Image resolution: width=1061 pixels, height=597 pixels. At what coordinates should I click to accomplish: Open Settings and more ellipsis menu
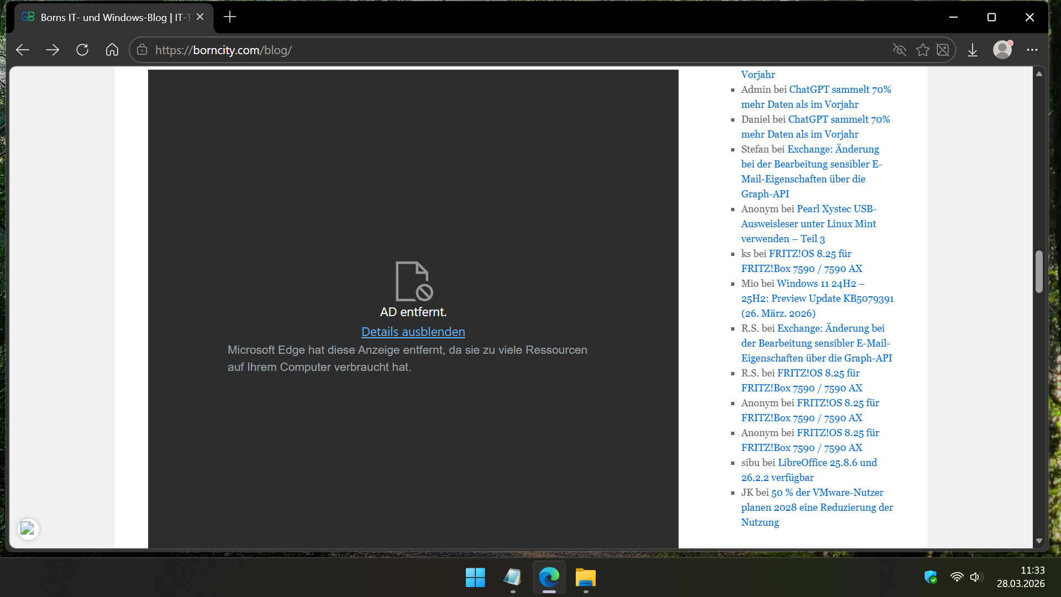tap(1032, 50)
